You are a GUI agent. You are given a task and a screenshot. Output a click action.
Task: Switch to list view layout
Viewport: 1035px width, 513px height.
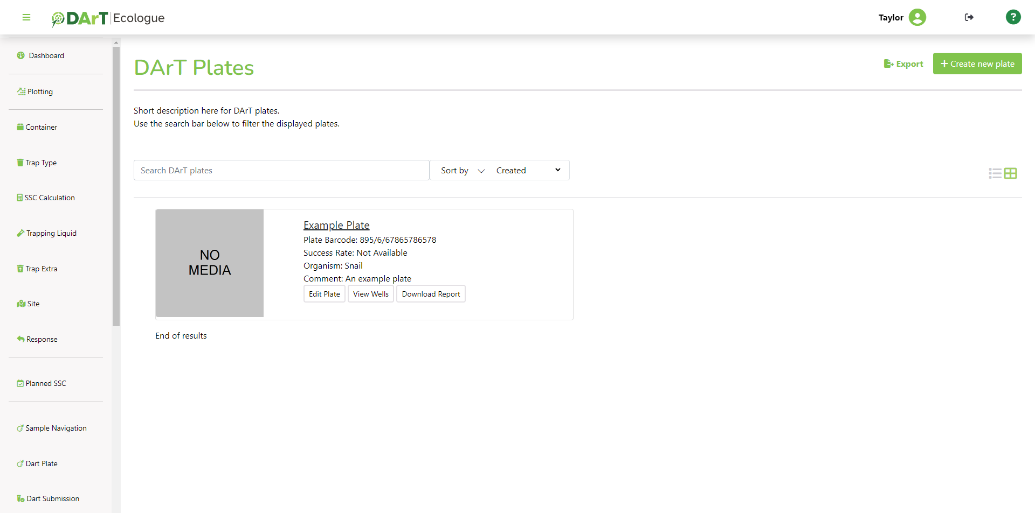(995, 173)
